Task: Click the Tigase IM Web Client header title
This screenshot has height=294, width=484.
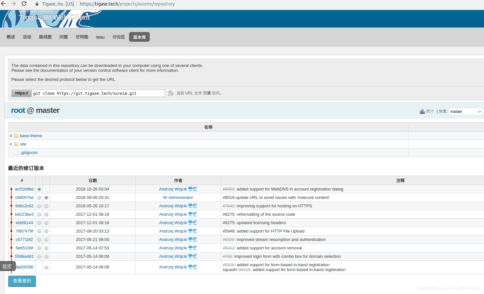Action: pos(54,17)
